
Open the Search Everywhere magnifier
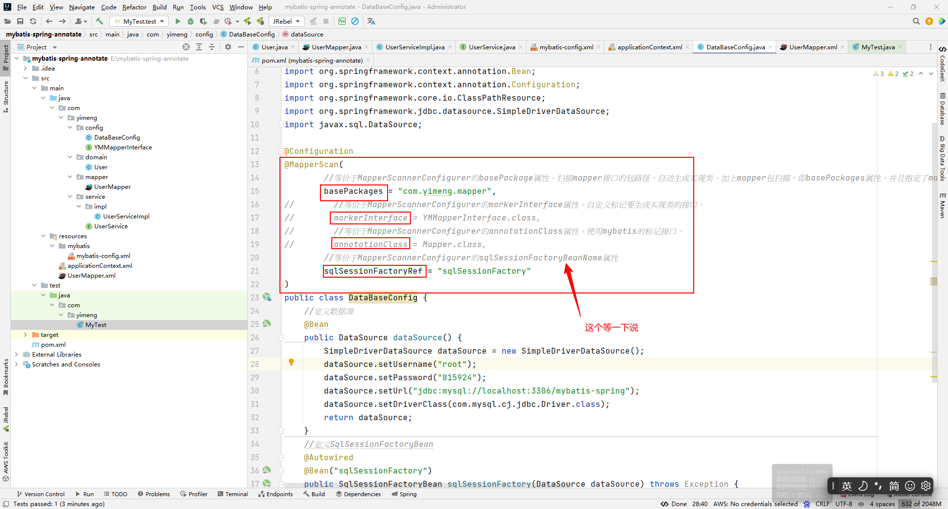click(916, 21)
